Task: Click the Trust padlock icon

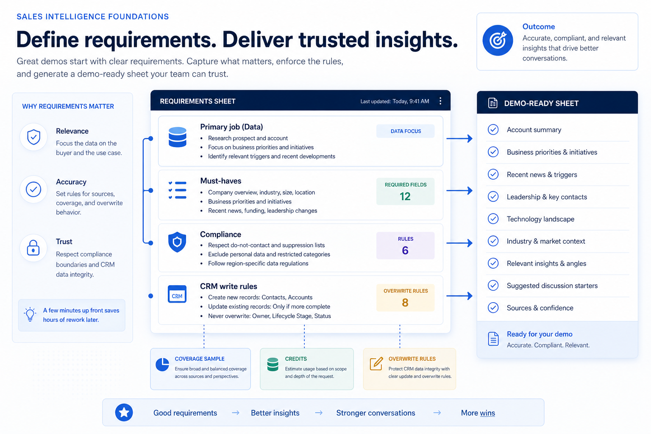Action: (x=33, y=248)
